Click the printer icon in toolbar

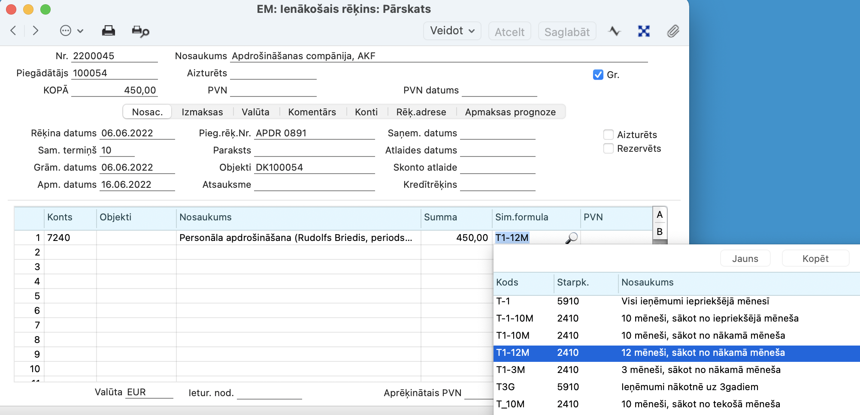[x=108, y=31]
